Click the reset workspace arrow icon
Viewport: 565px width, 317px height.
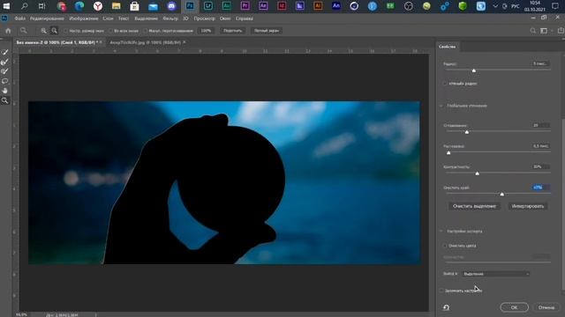click(446, 307)
